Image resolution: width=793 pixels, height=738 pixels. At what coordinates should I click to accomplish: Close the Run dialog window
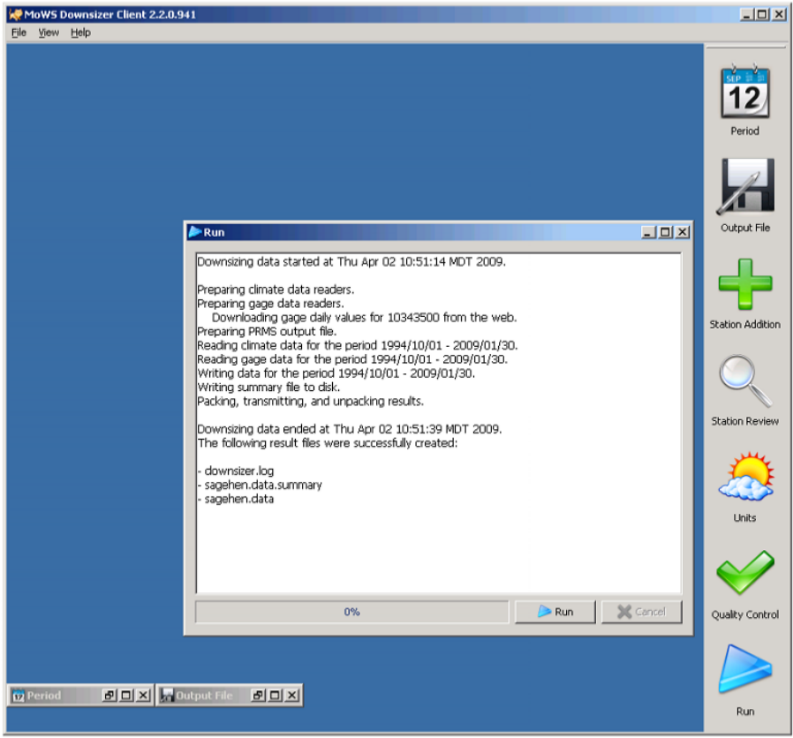click(x=683, y=232)
